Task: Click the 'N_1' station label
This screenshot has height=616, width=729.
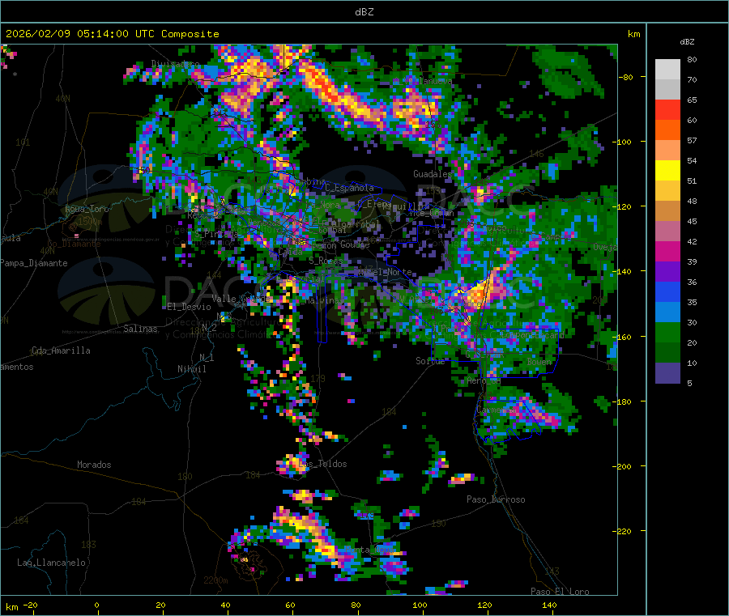Action: (x=207, y=357)
